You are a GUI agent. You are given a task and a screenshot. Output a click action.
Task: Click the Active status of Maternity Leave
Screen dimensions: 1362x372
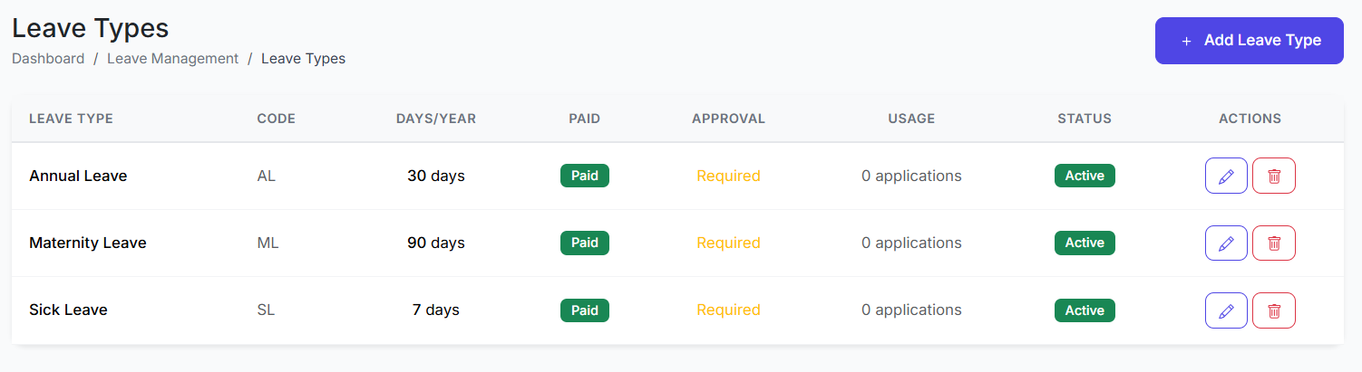pyautogui.click(x=1084, y=243)
